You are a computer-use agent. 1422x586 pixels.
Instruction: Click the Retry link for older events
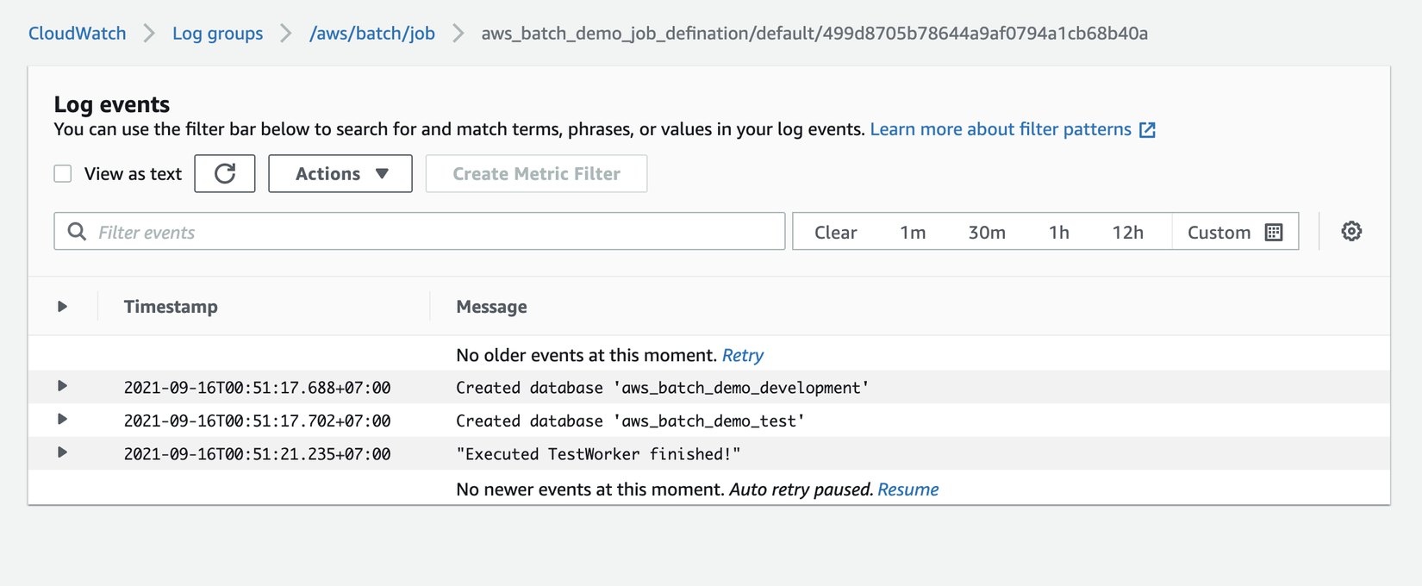[x=743, y=355]
